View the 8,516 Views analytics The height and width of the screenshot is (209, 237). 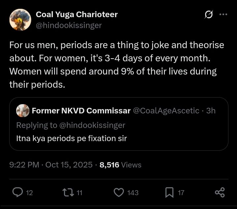click(x=120, y=165)
